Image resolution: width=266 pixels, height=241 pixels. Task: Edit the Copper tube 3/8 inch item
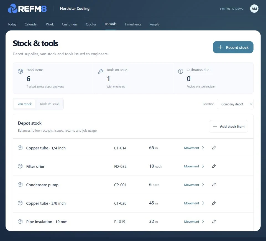pos(214,203)
